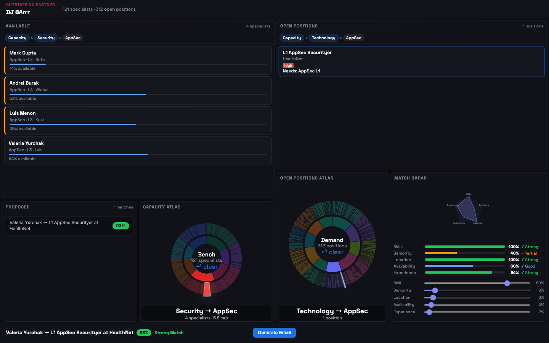Click the AppSec breadcrumb in Available panel
Screen dimensions: 549x343
(x=73, y=38)
